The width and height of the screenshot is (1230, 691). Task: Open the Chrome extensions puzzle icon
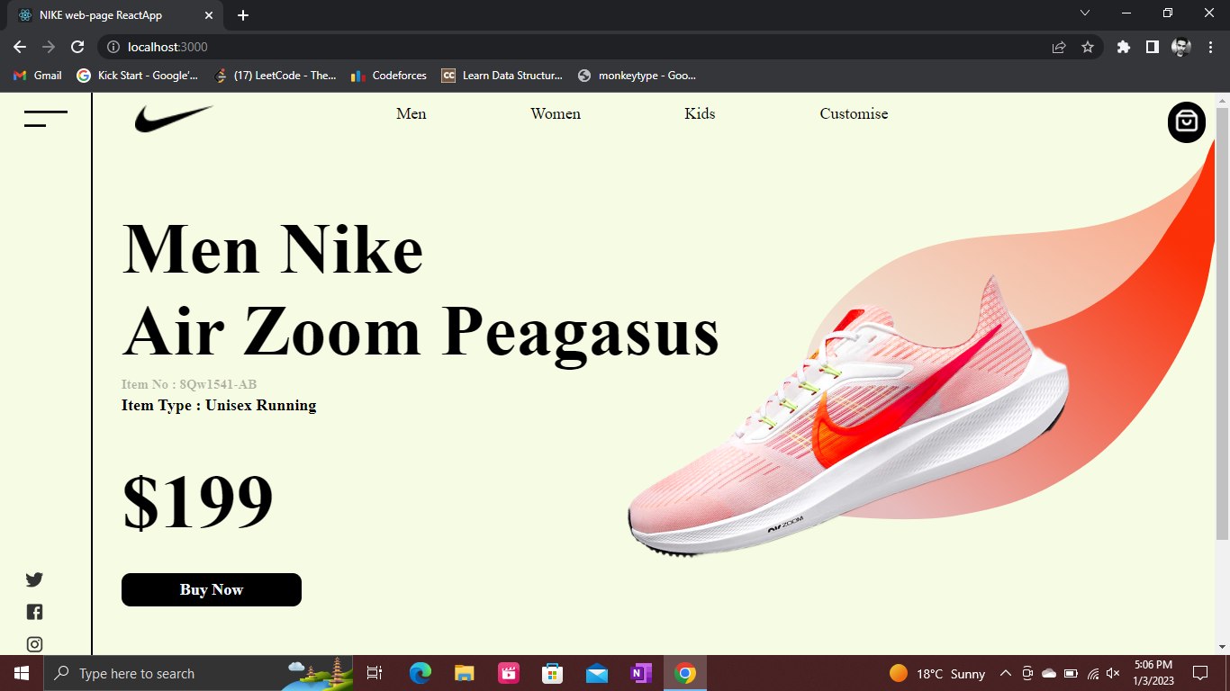tap(1123, 46)
